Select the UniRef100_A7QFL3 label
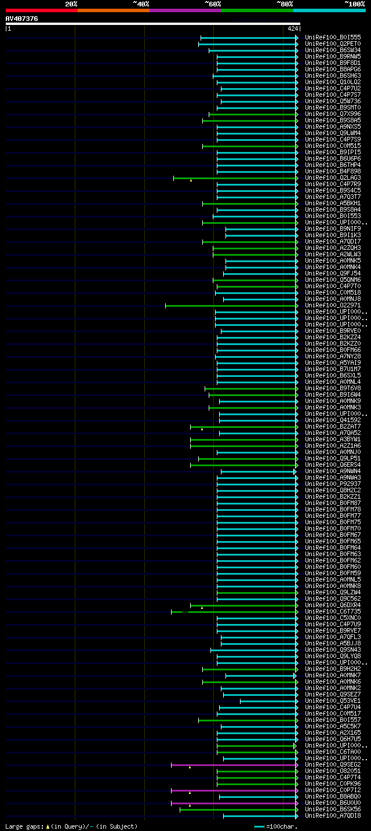 333,637
